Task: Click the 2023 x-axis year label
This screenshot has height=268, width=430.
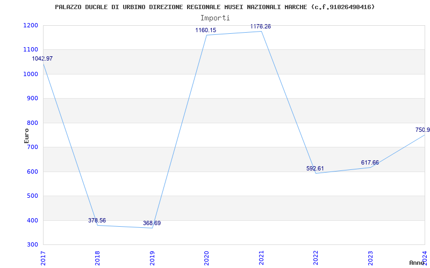Action: point(370,258)
